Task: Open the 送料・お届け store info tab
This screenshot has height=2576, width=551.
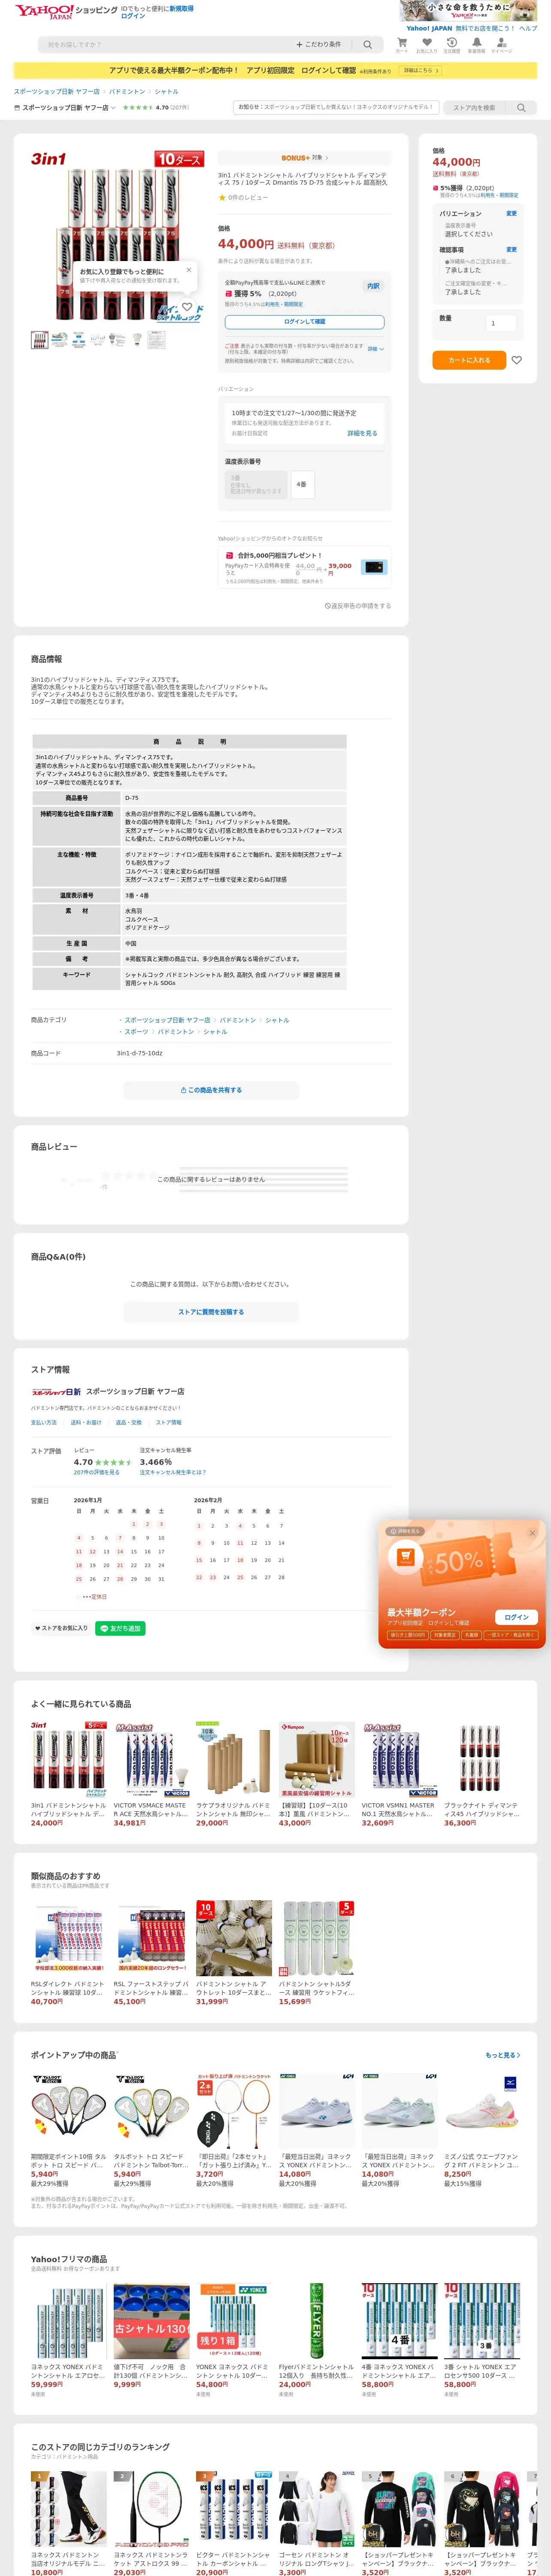Action: point(86,1422)
